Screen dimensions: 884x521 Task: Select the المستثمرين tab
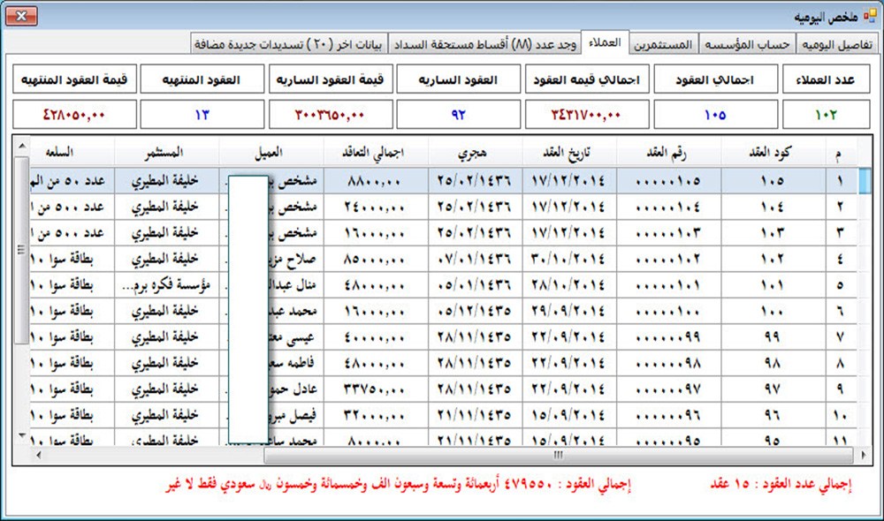point(663,43)
